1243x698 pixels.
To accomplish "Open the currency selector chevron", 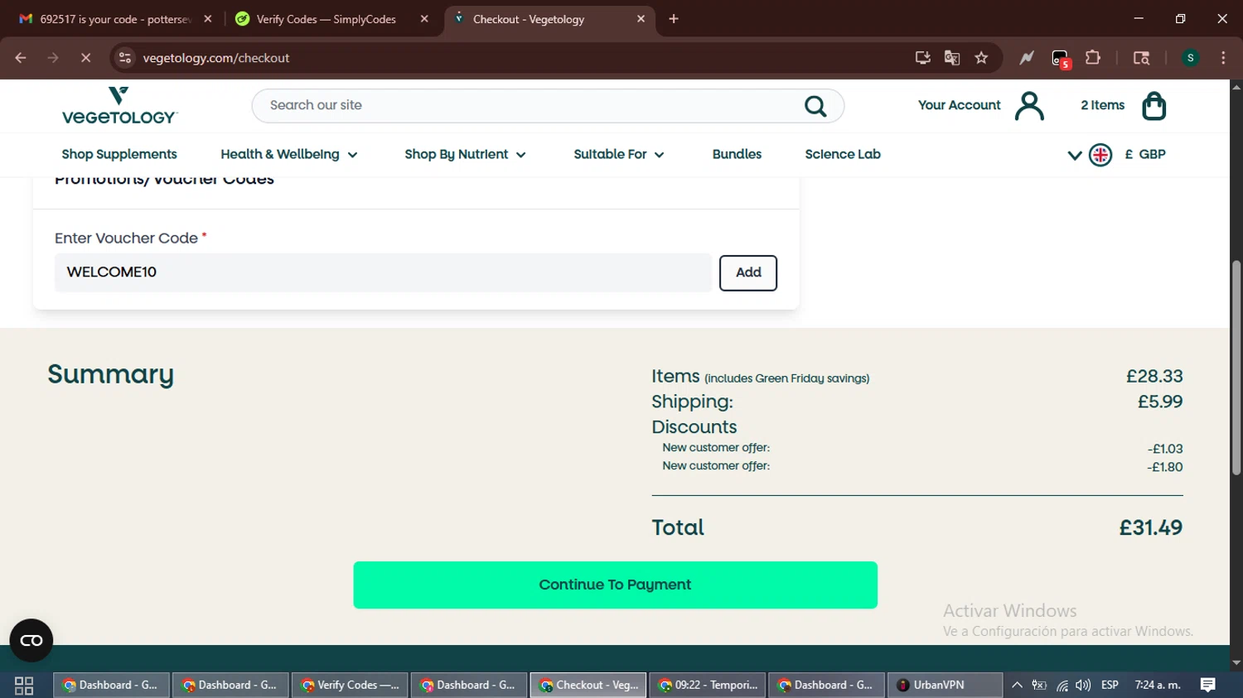I will (x=1075, y=155).
